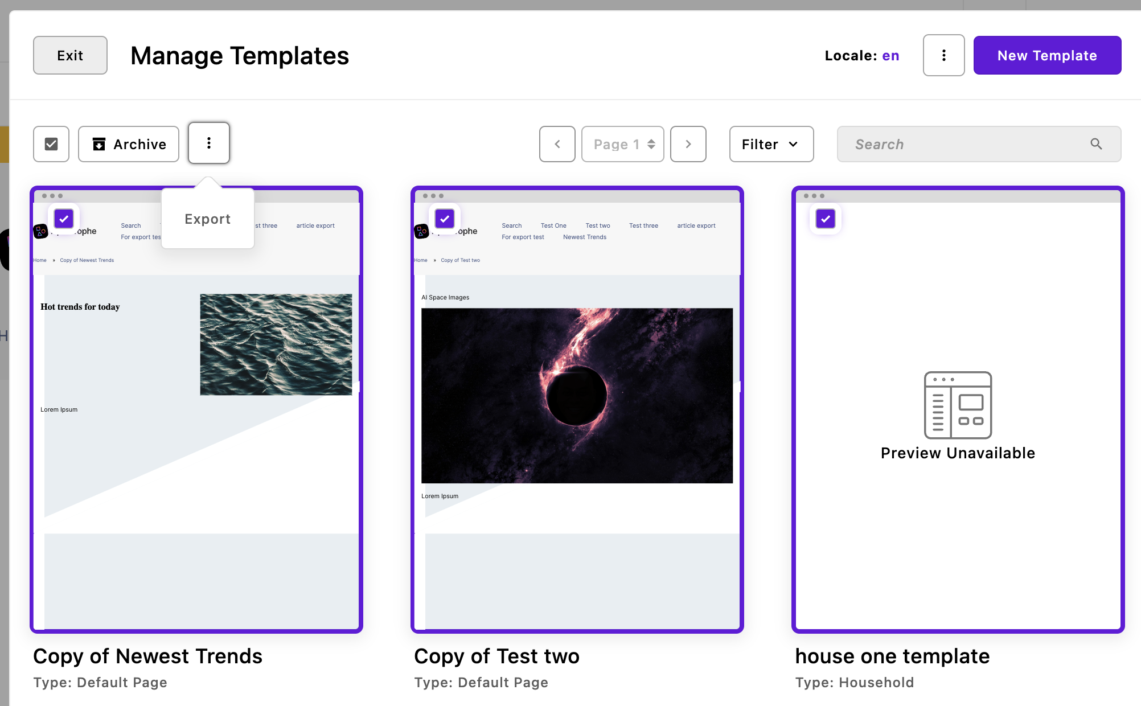The height and width of the screenshot is (706, 1141).
Task: Uncheck the Copy of Newest Trends template
Action: [64, 219]
